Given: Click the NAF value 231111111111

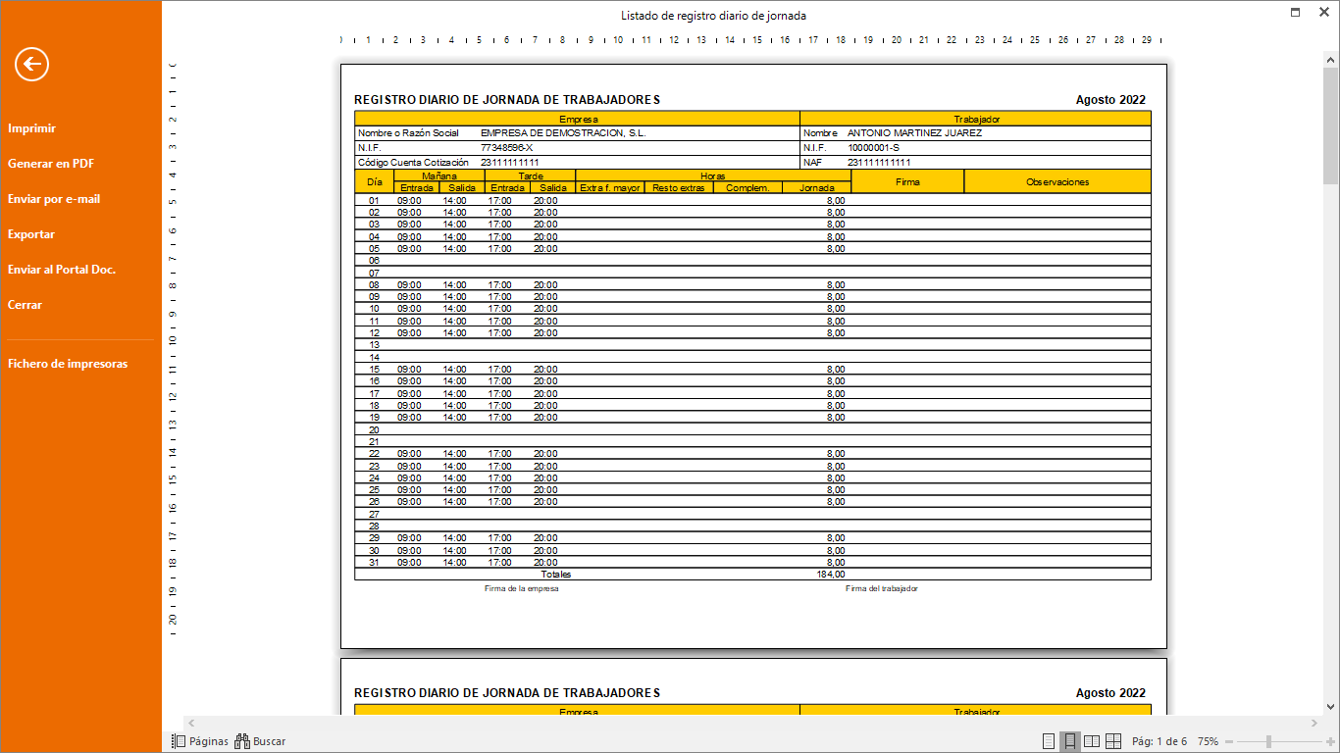Looking at the screenshot, I should click(879, 162).
